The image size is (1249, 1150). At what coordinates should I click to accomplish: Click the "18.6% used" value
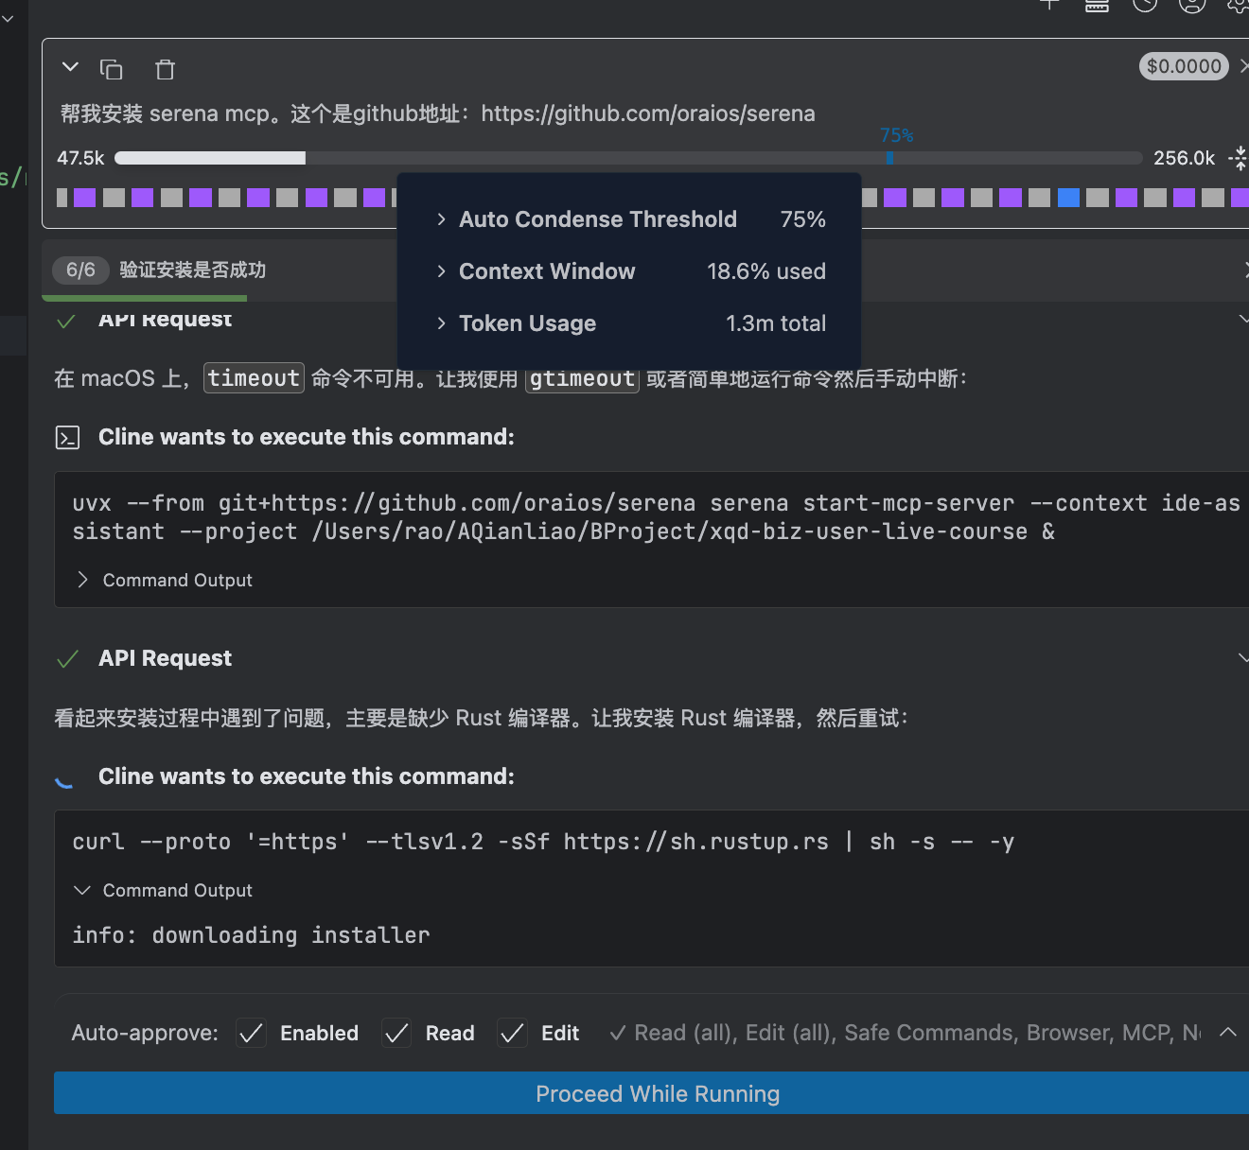(x=766, y=271)
